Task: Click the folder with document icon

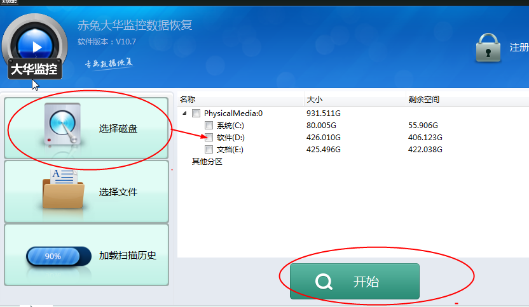Action: click(63, 189)
